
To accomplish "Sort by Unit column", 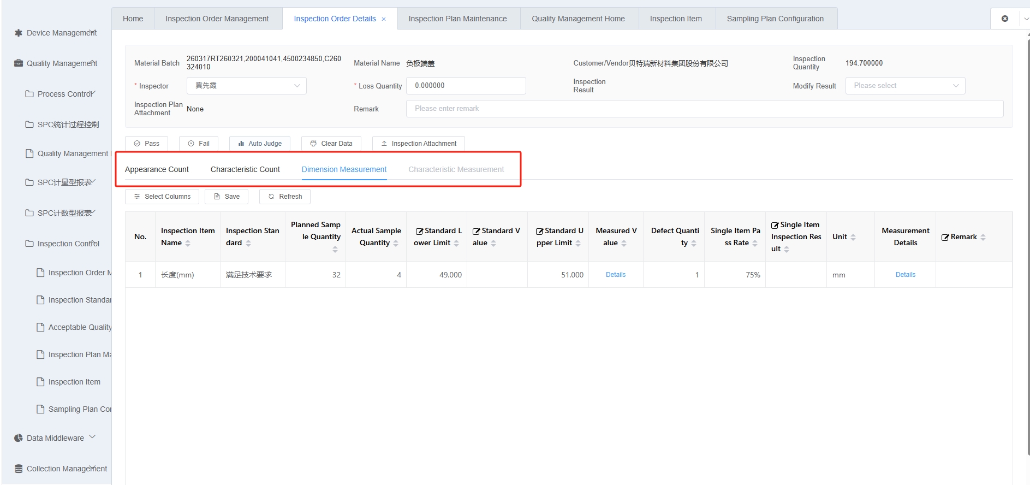I will pos(853,237).
